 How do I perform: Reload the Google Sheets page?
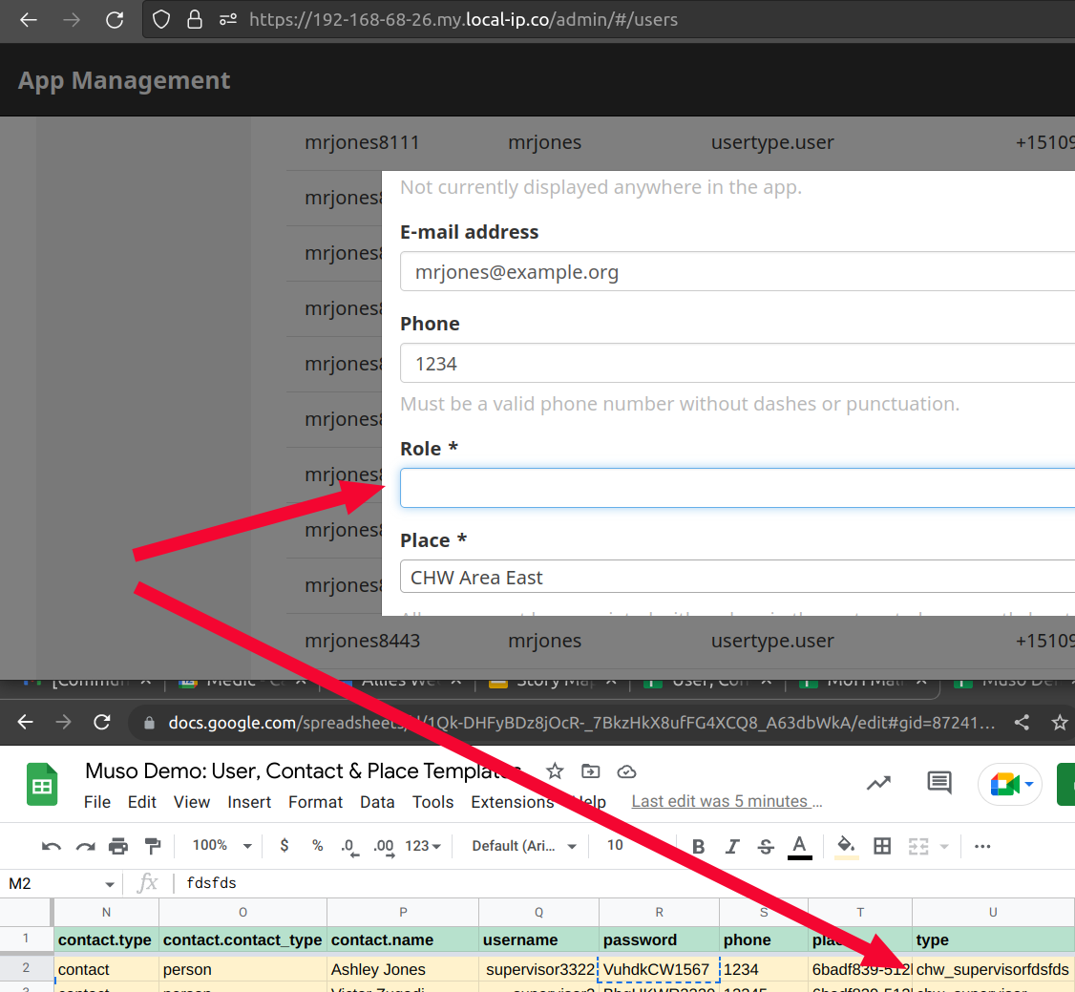(102, 722)
